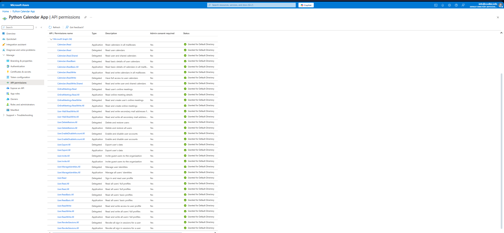Open the help question mark icon
Screen dimensions: 504x233
[456, 5]
